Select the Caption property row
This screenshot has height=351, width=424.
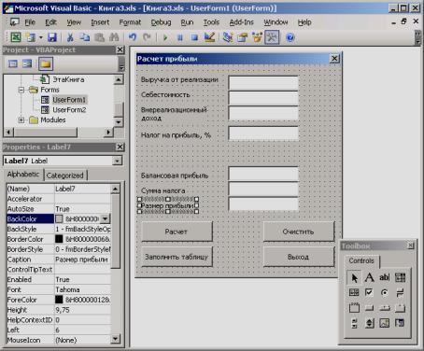coord(59,260)
